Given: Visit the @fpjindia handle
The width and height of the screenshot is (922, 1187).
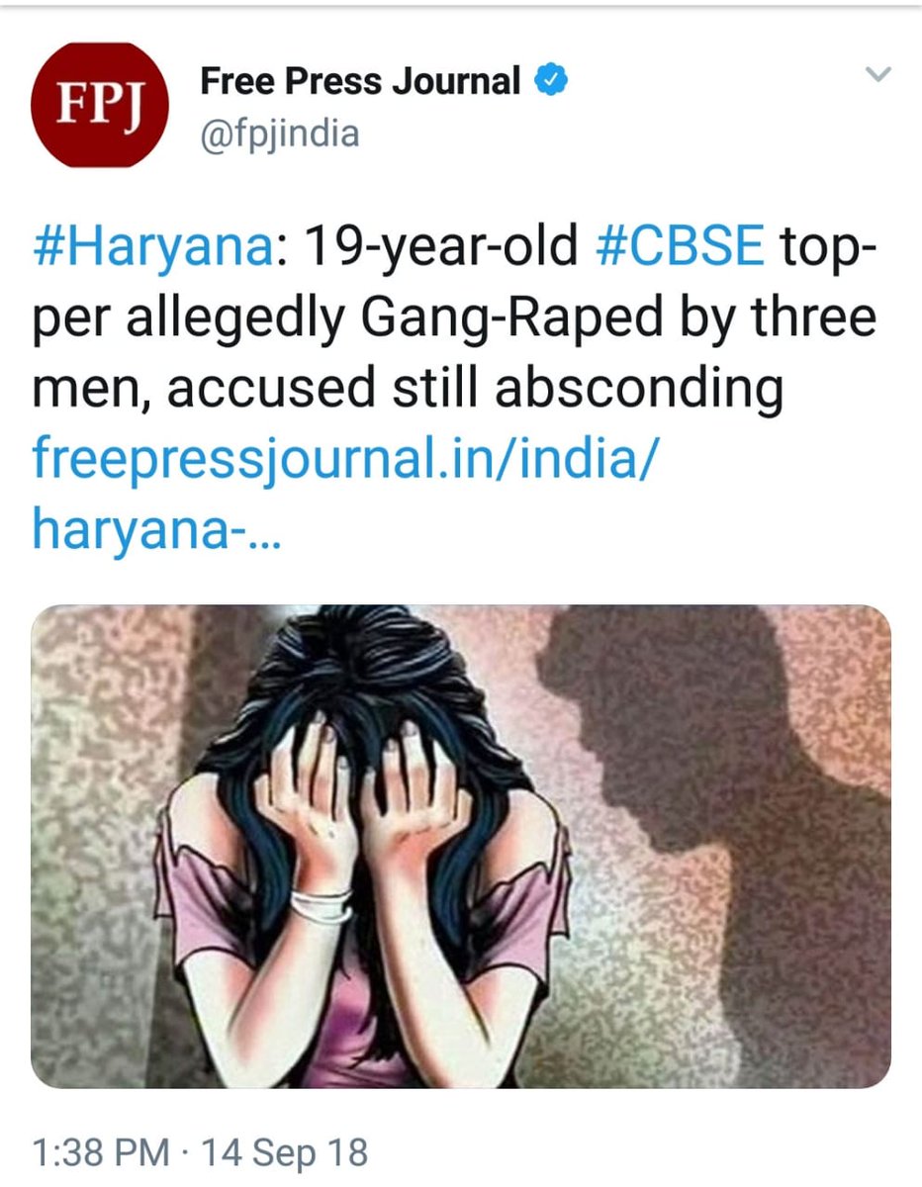Looking at the screenshot, I should (279, 133).
